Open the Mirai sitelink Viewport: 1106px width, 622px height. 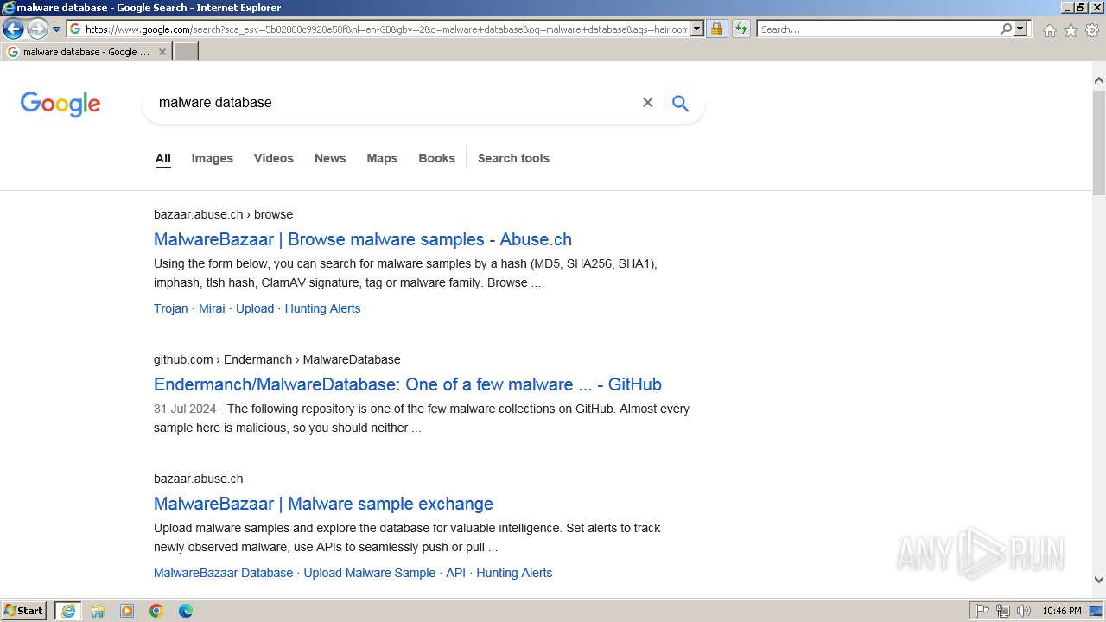tap(212, 308)
